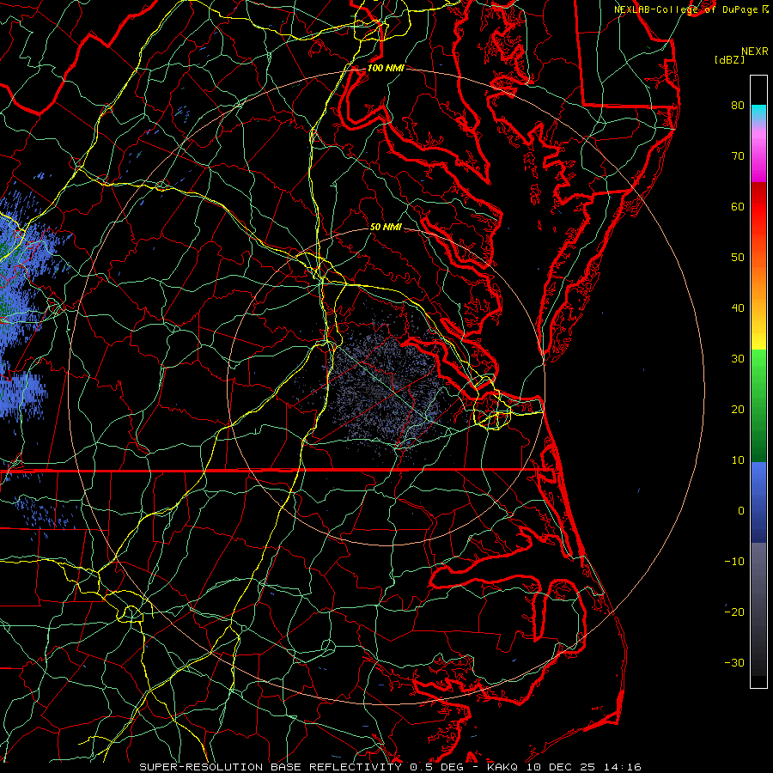Click the NEXR label above the color scale
The image size is (773, 773).
pyautogui.click(x=755, y=52)
